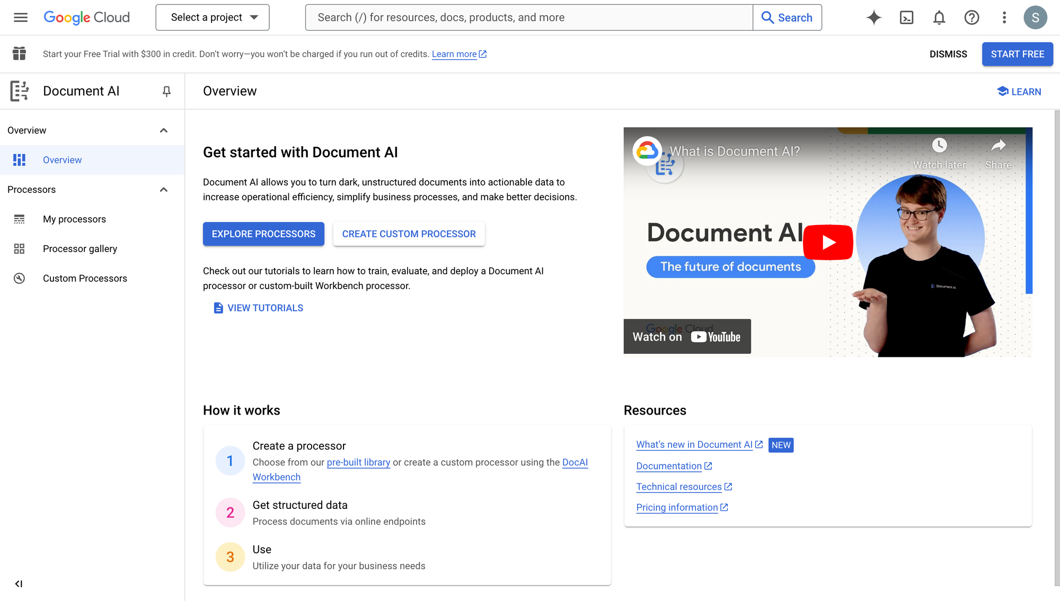Click 'Get started with Document AI' heading
The height and width of the screenshot is (601, 1060).
300,153
